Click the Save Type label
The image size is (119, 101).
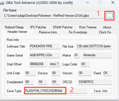click(x=14, y=91)
